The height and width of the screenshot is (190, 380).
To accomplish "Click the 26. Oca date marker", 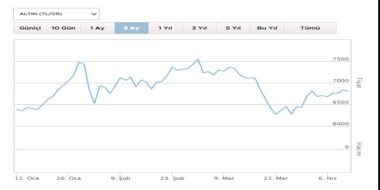I will (x=69, y=178).
